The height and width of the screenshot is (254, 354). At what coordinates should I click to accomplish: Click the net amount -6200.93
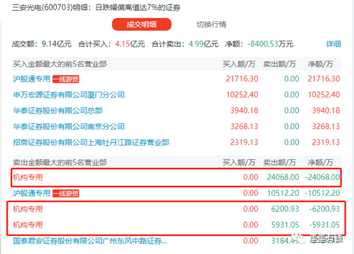325,209
